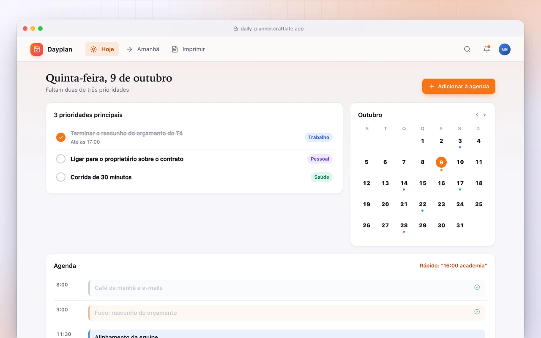541x338 pixels.
Task: Select today, day 9, in calendar
Action: tap(441, 162)
